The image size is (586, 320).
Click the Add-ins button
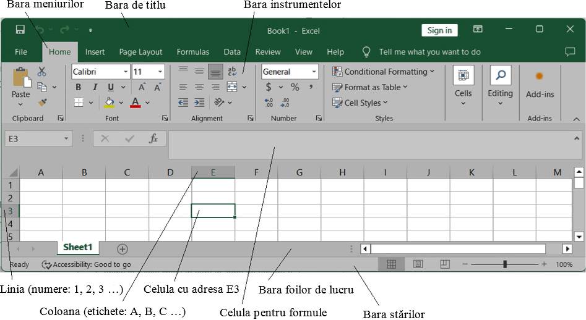[x=540, y=85]
